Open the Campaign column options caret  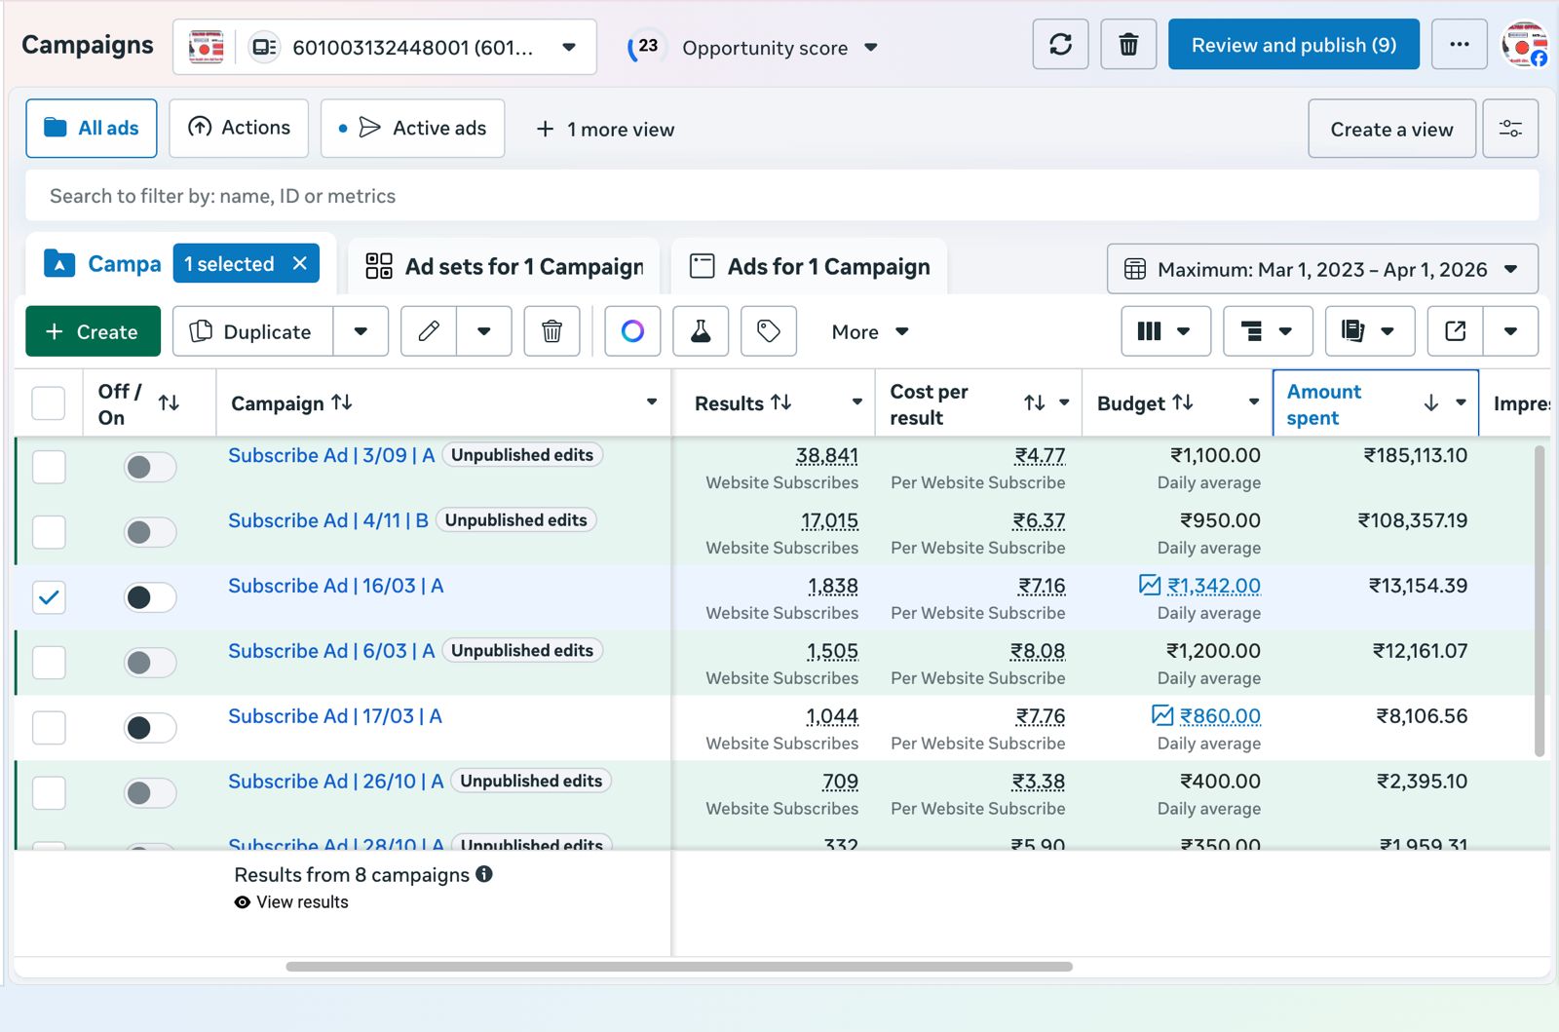point(652,401)
